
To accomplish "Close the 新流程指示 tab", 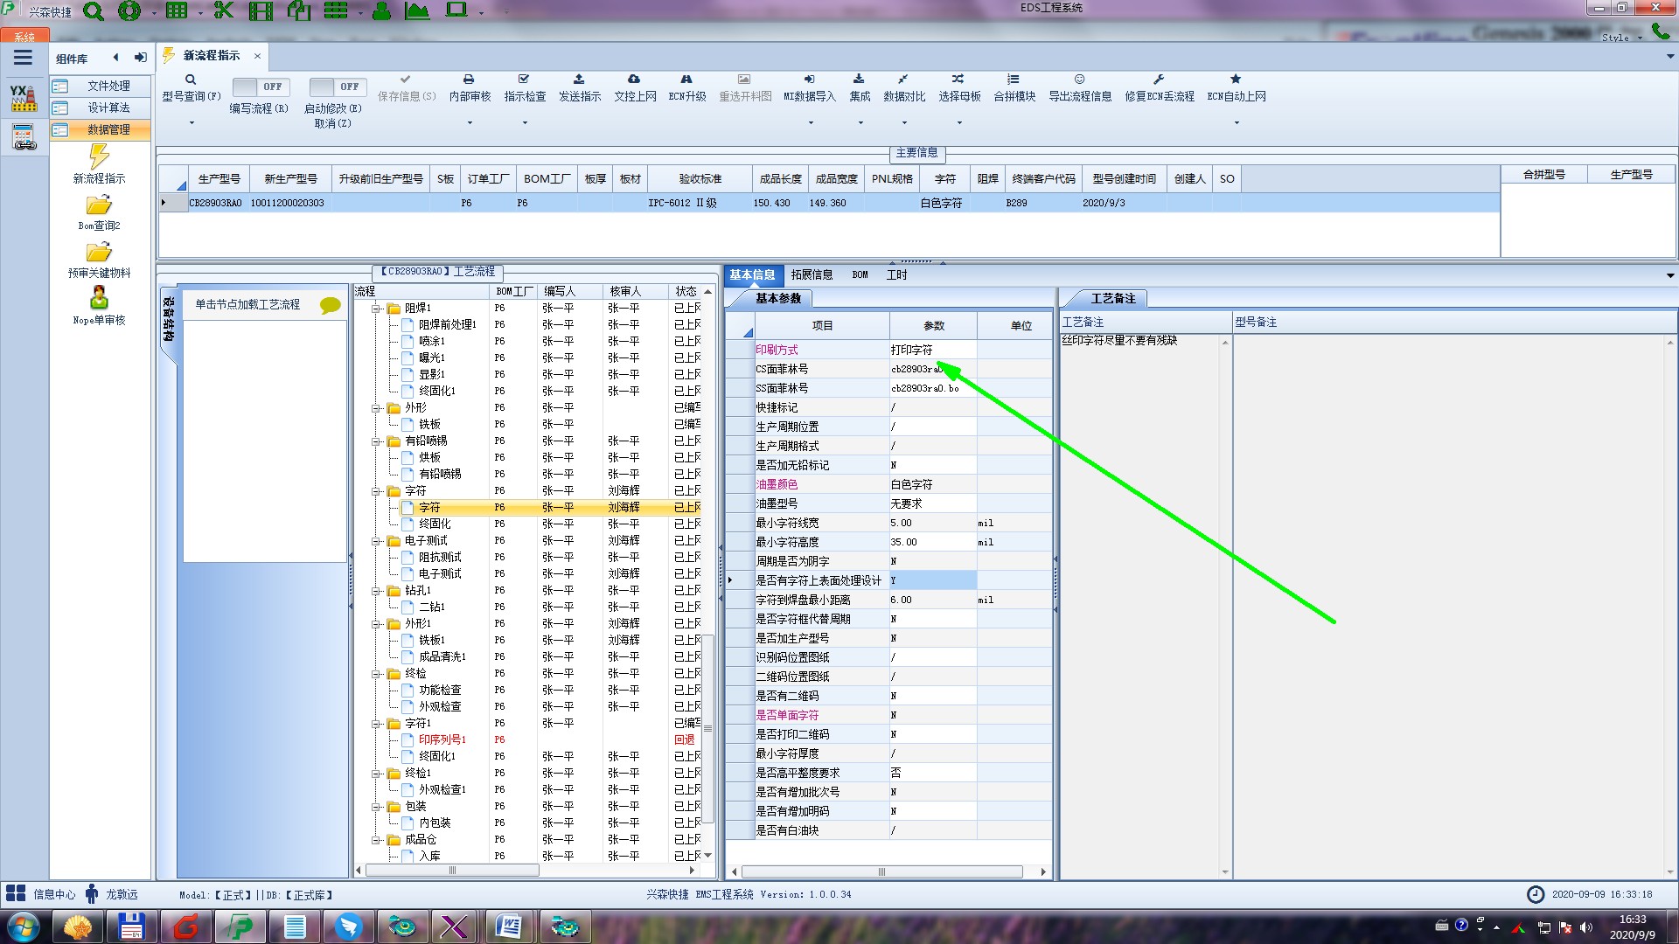I will pyautogui.click(x=257, y=56).
